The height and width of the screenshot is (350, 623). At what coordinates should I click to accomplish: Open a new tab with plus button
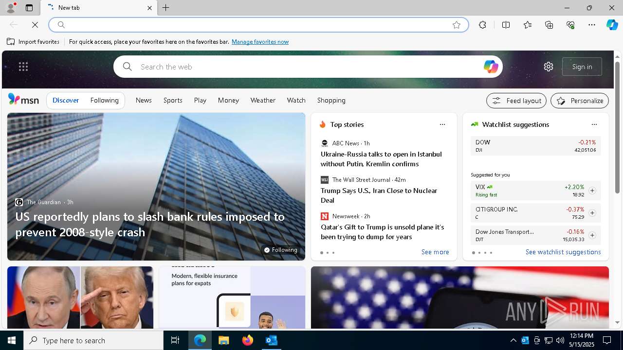click(165, 8)
